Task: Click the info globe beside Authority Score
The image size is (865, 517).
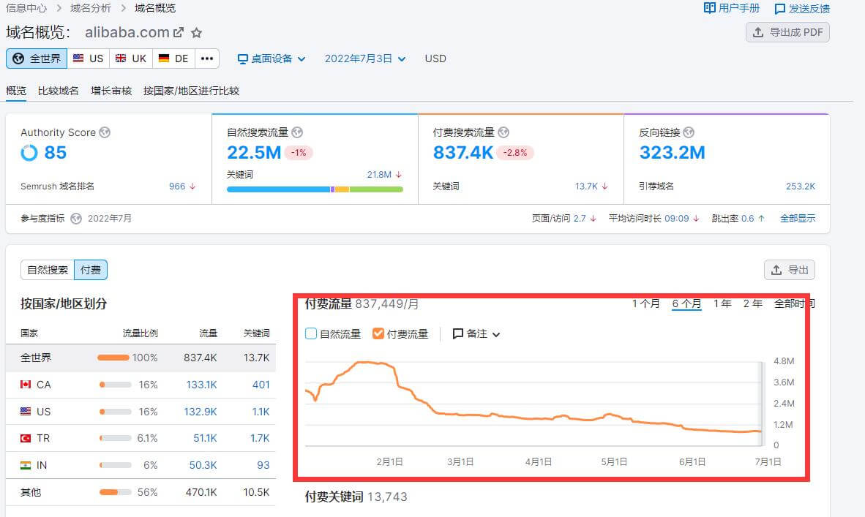Action: tap(105, 132)
